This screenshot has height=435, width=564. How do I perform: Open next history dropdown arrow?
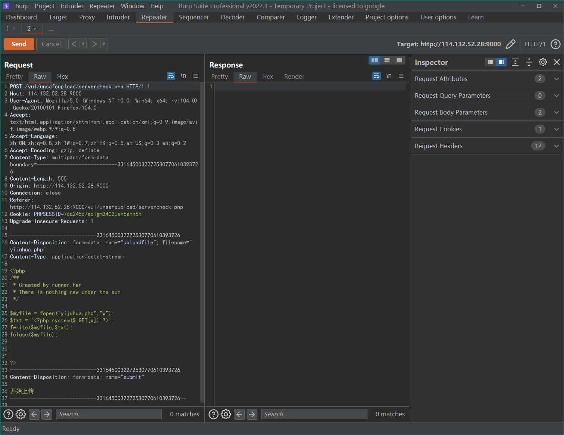pos(104,44)
